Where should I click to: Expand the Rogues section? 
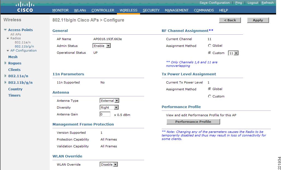[x=5, y=63]
